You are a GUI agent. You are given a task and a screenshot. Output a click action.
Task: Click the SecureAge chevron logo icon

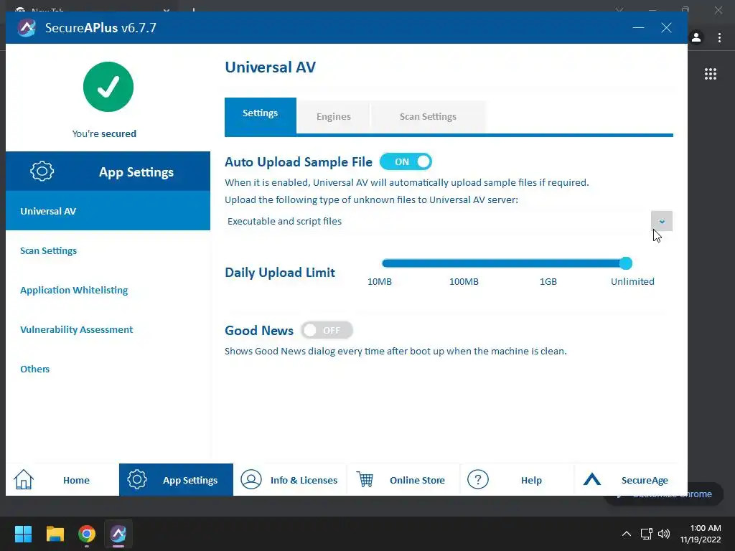click(592, 479)
